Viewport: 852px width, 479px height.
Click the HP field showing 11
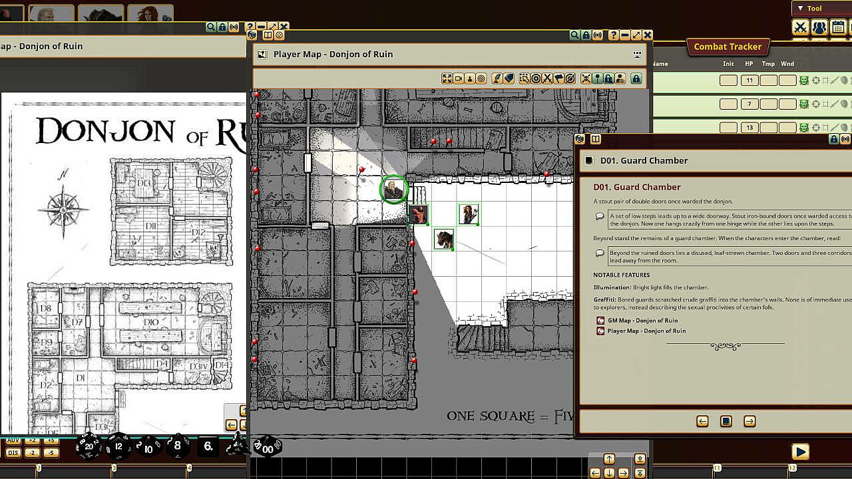(x=749, y=80)
